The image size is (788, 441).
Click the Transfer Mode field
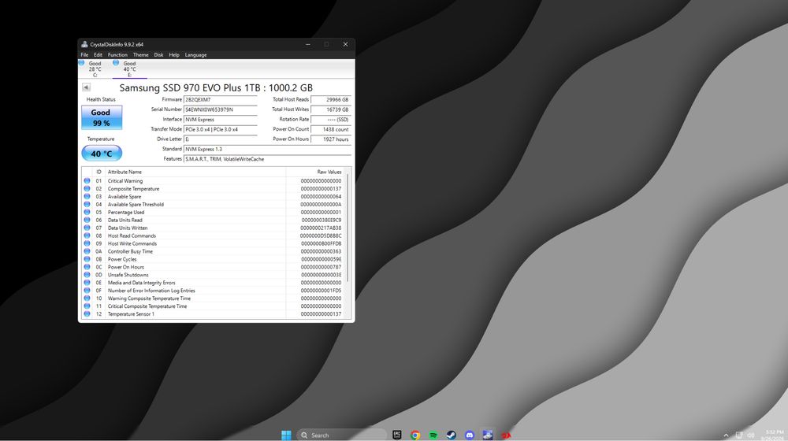[220, 129]
